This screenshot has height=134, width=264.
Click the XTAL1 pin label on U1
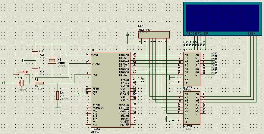pos(96,55)
